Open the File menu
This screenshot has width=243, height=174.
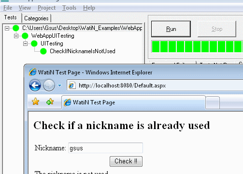8,8
